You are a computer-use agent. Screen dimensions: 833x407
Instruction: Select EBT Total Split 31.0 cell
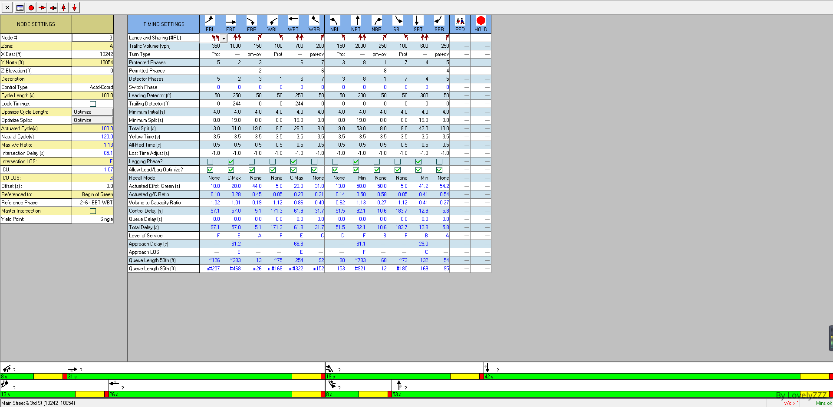click(x=231, y=128)
